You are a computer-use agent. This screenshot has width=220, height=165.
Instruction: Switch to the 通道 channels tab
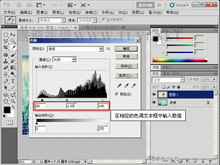(x=166, y=73)
